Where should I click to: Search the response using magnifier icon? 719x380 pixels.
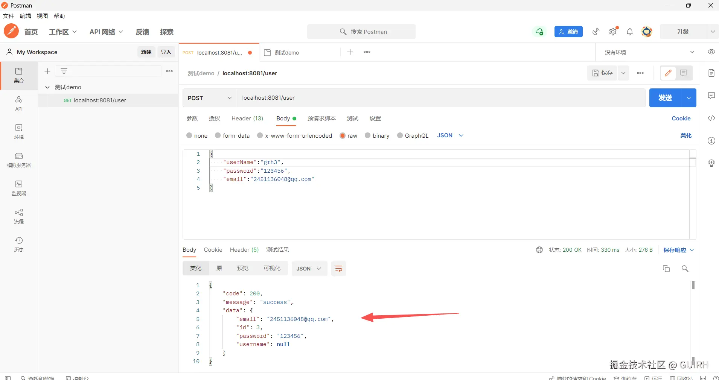tap(685, 269)
